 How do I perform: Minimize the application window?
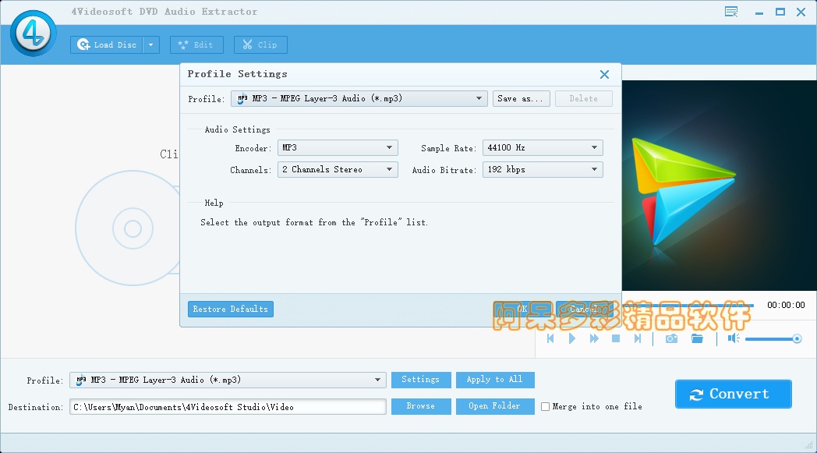click(x=759, y=12)
